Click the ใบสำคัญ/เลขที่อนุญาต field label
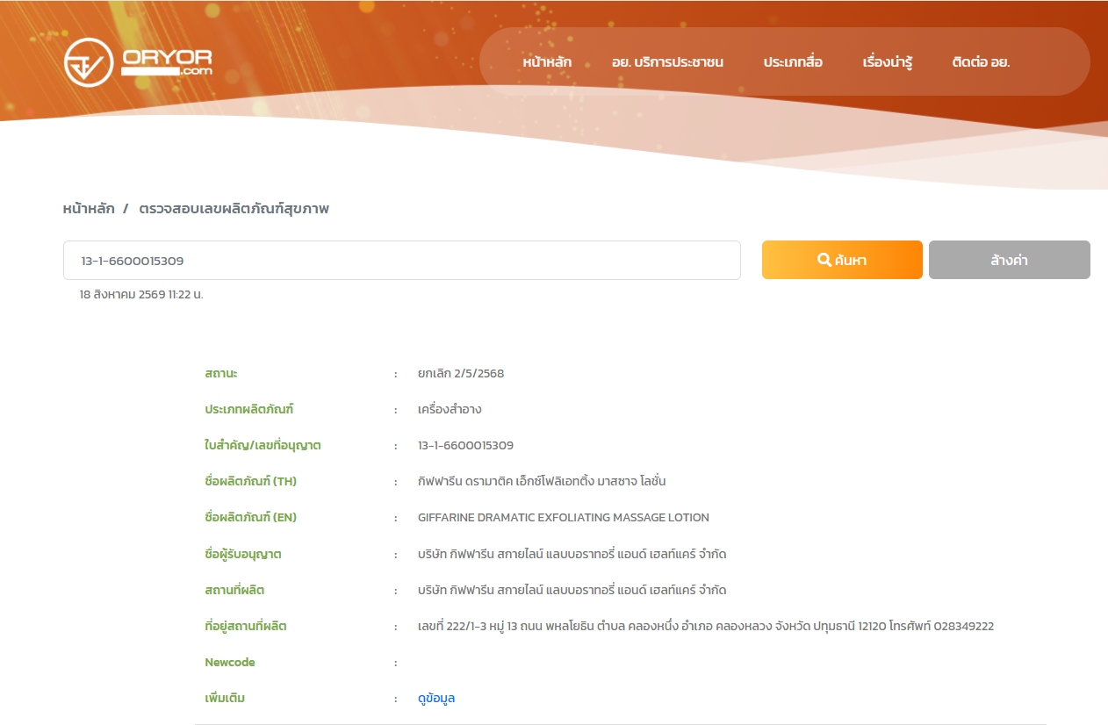The width and height of the screenshot is (1108, 725). [x=263, y=445]
